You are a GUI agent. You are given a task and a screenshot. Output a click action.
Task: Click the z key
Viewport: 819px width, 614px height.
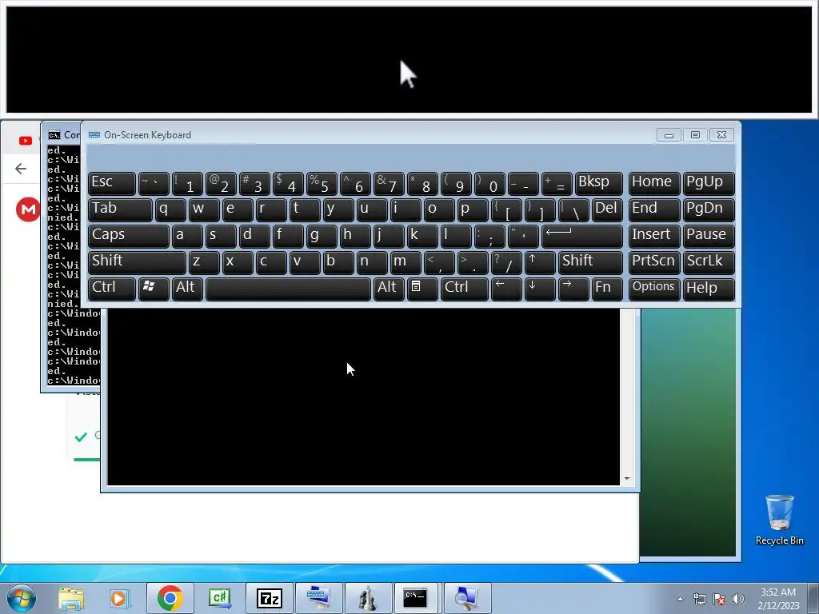tap(204, 262)
